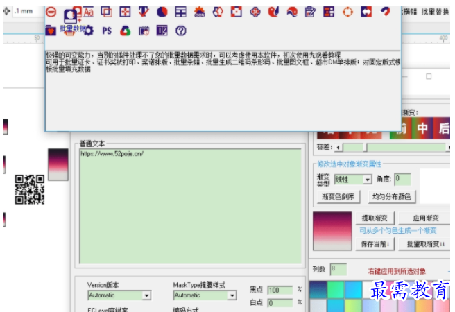Click the nudge distance .1 mm field
Viewport: 455px width, 312px height.
coord(28,11)
